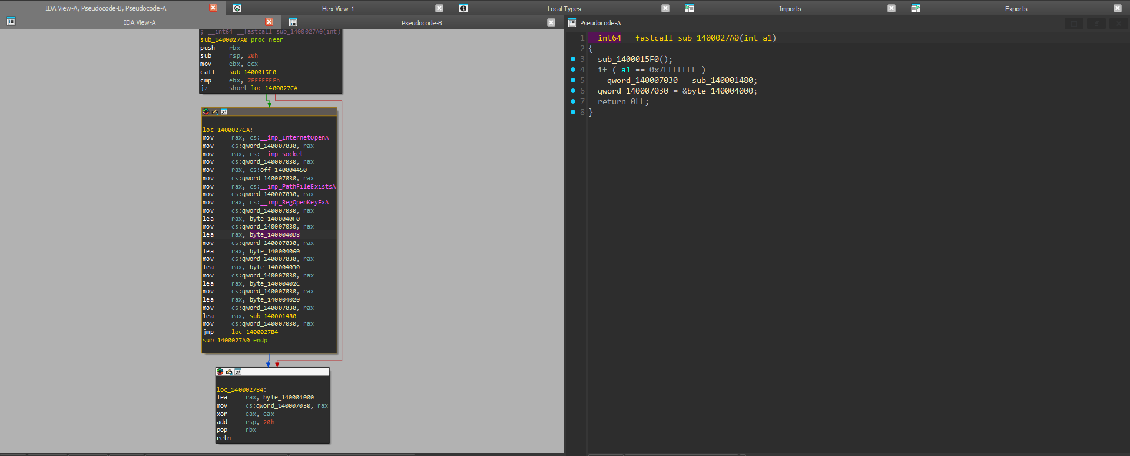This screenshot has height=456, width=1130.
Task: Toggle breakpoint dot on pseudocode line 8
Action: tap(573, 112)
